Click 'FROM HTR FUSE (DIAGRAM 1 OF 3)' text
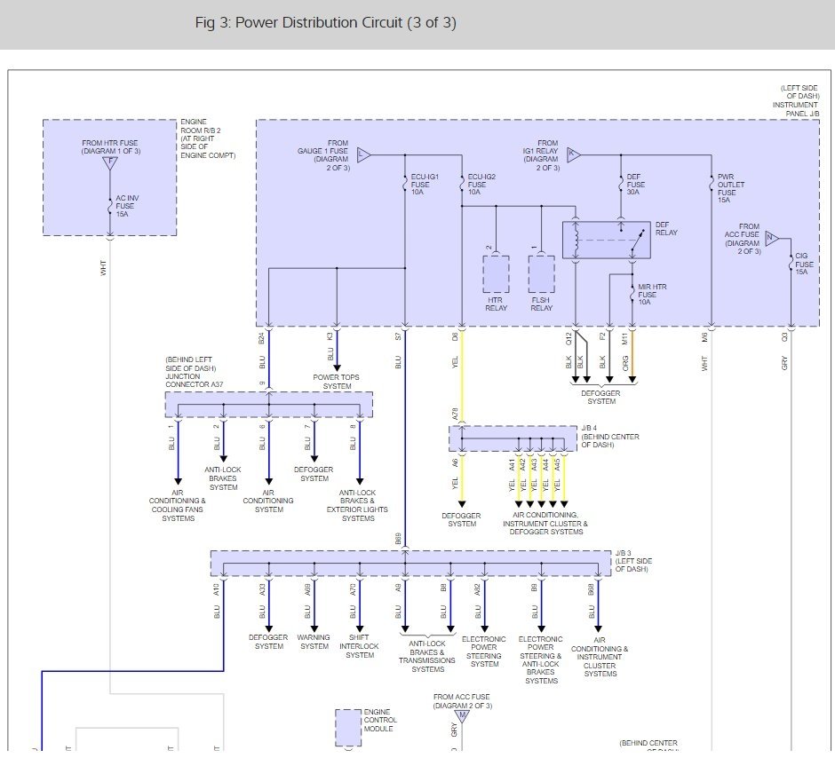Image resolution: width=835 pixels, height=758 pixels. click(x=110, y=146)
